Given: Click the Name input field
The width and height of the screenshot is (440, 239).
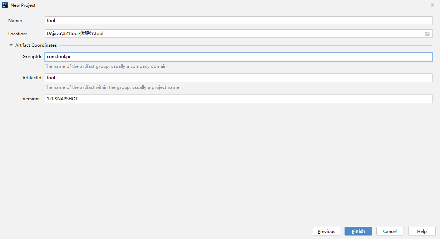Looking at the screenshot, I should (x=238, y=21).
